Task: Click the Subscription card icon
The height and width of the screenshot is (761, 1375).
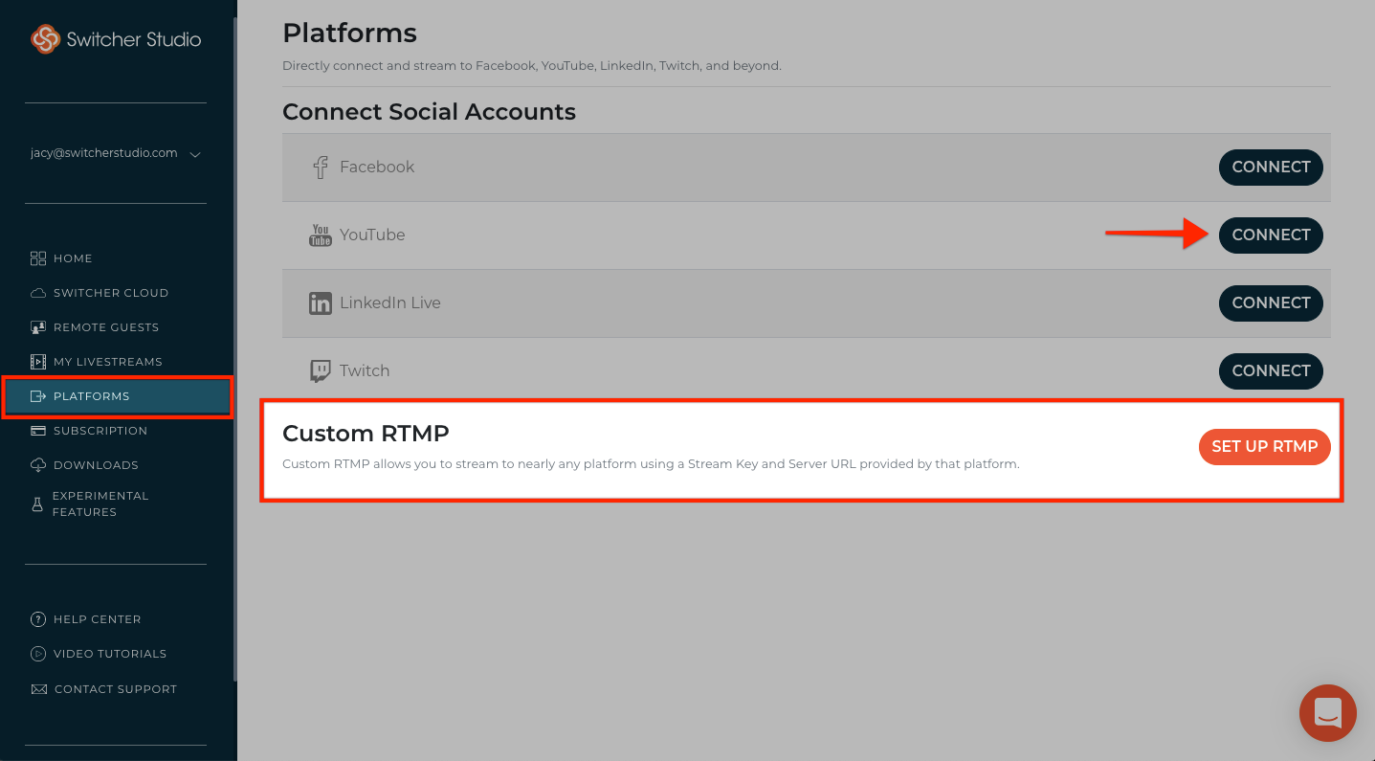Action: tap(38, 431)
